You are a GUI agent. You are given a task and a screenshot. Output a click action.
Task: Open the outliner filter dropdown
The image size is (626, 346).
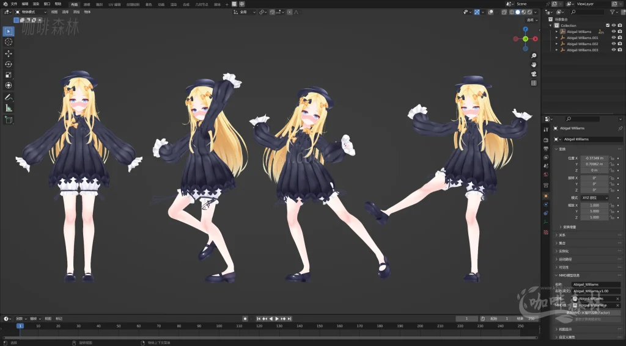pyautogui.click(x=614, y=12)
